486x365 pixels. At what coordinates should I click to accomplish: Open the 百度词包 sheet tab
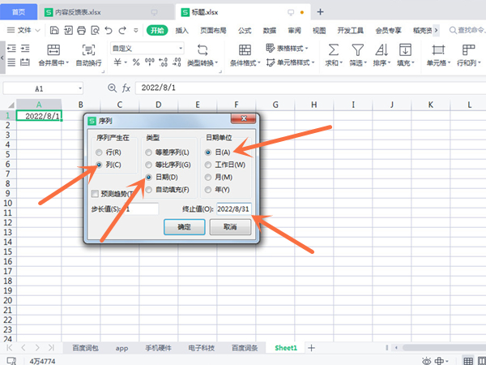point(85,347)
